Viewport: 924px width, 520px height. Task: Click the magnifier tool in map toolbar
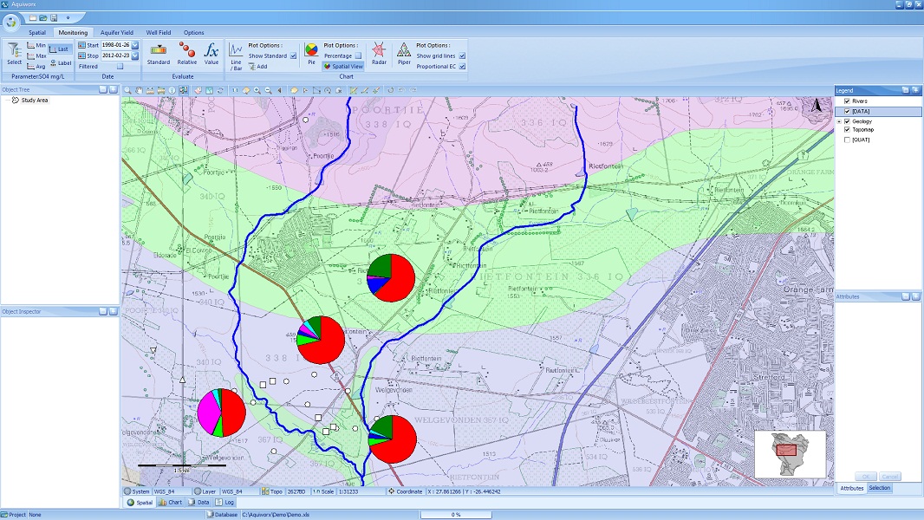coord(127,90)
